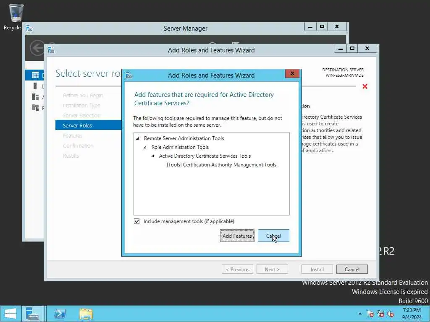This screenshot has height=322, width=430.
Task: Go to Confirmation wizard step
Action: (78, 145)
